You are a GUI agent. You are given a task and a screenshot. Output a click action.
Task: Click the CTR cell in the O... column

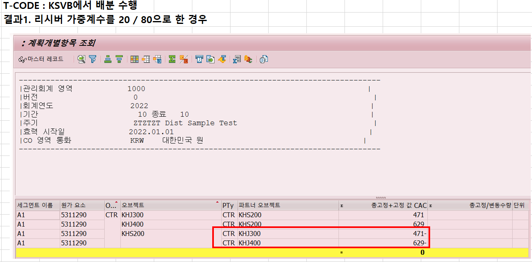click(112, 215)
